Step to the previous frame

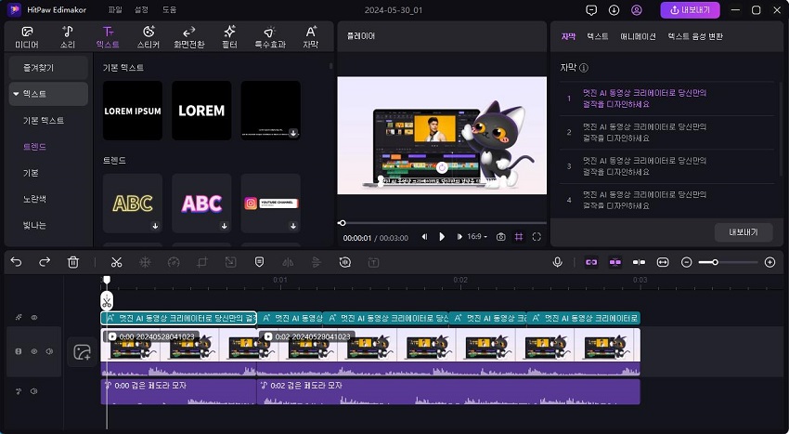[x=425, y=236]
